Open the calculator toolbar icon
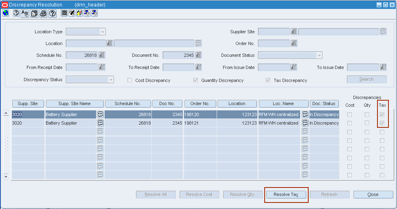Screen dimensions: 397x209 [x=64, y=13]
